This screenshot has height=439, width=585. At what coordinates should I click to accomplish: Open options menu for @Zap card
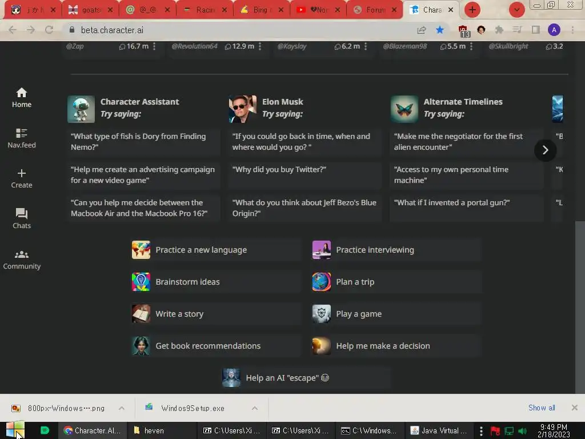tap(154, 46)
